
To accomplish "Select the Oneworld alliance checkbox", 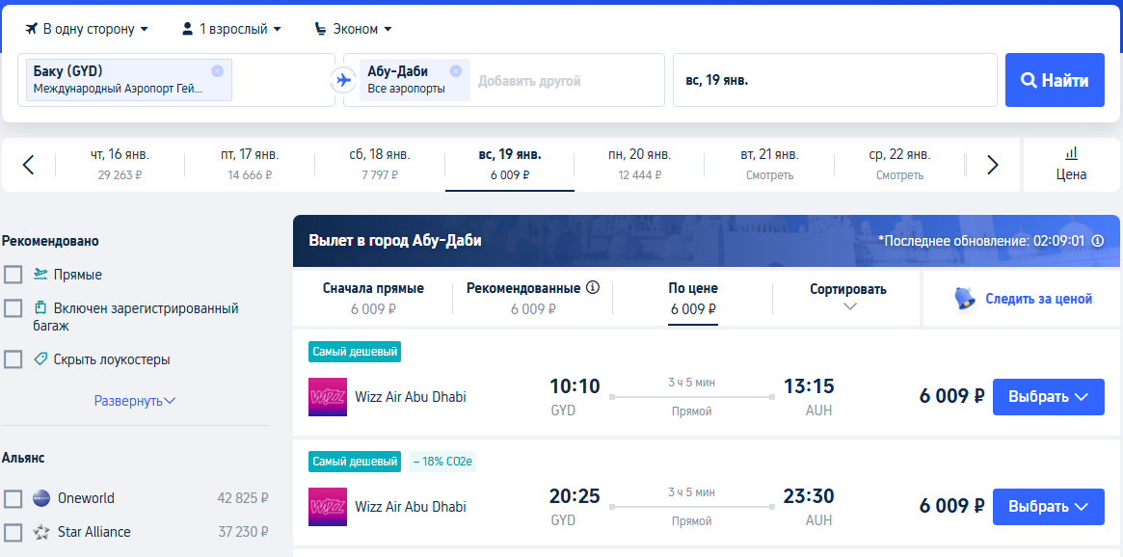I will tap(13, 499).
